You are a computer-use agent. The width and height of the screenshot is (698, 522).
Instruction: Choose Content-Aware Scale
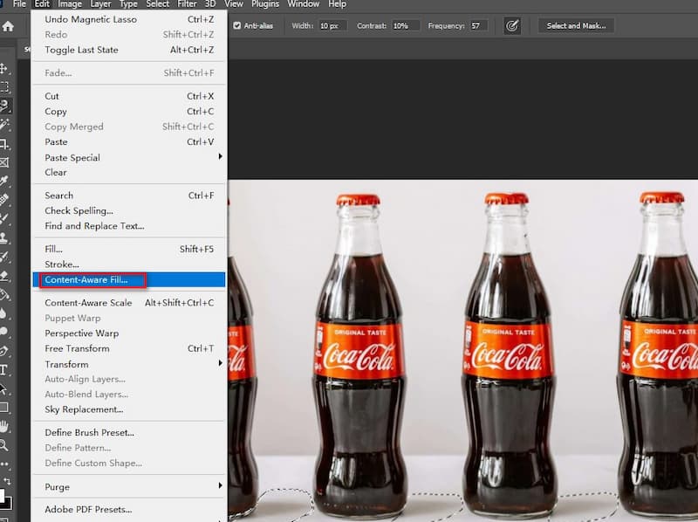point(129,303)
